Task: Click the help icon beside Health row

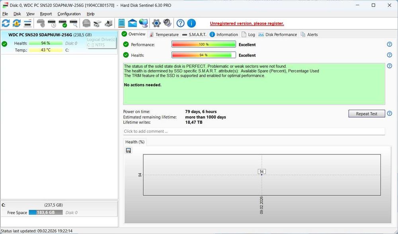Action: click(389, 55)
